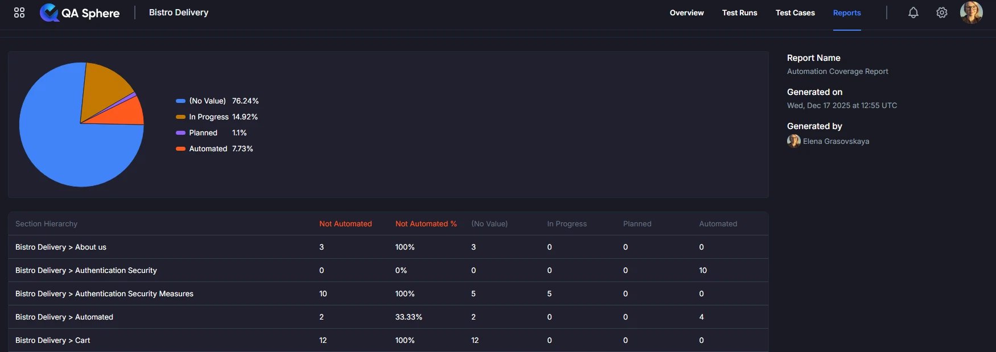
Task: Click Automated count 4 in Automated row
Action: pos(701,317)
